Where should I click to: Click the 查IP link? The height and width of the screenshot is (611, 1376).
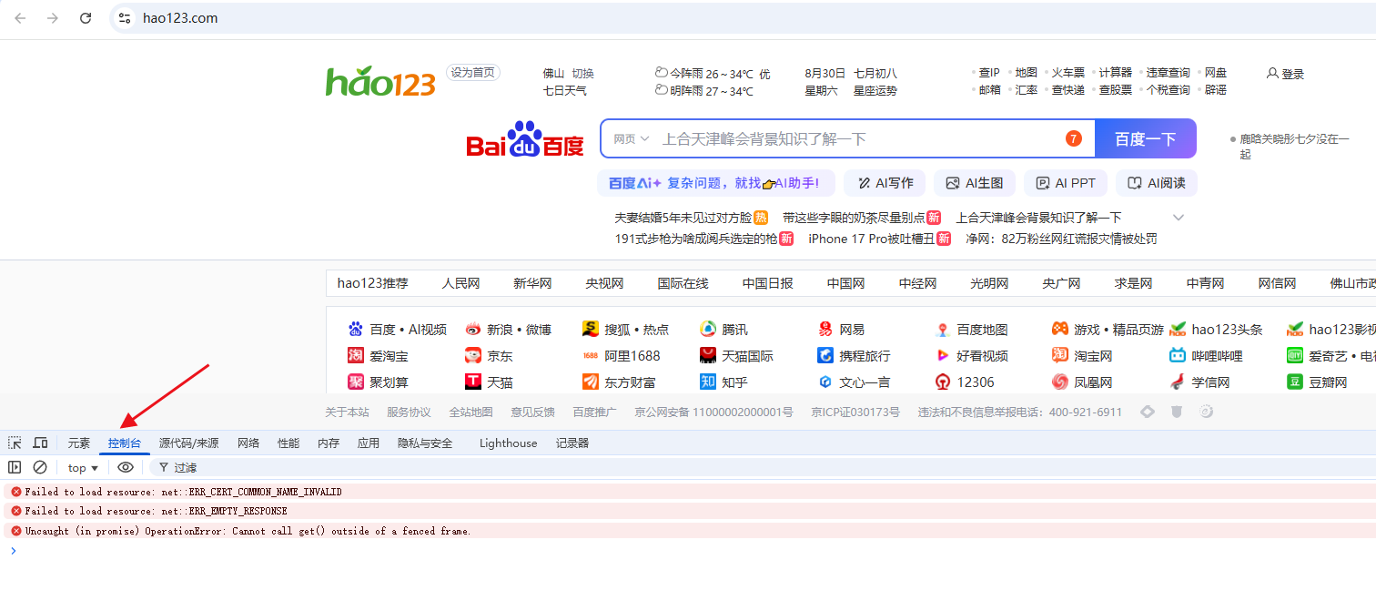pyautogui.click(x=989, y=73)
